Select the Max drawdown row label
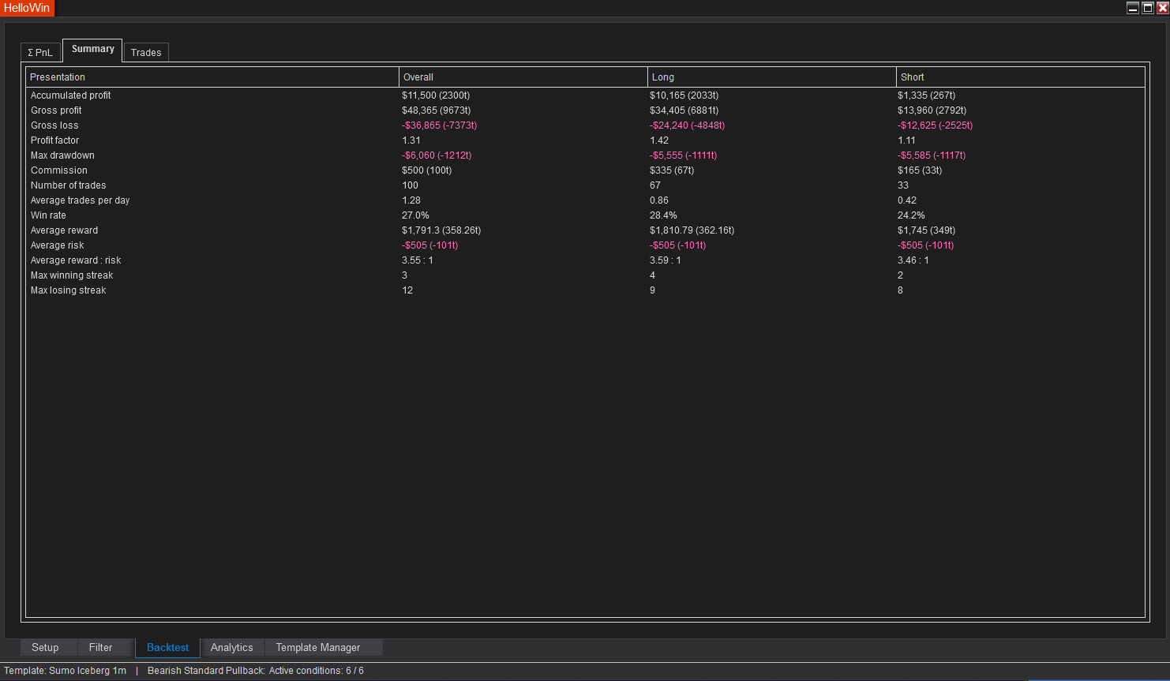The width and height of the screenshot is (1170, 681). pos(62,155)
